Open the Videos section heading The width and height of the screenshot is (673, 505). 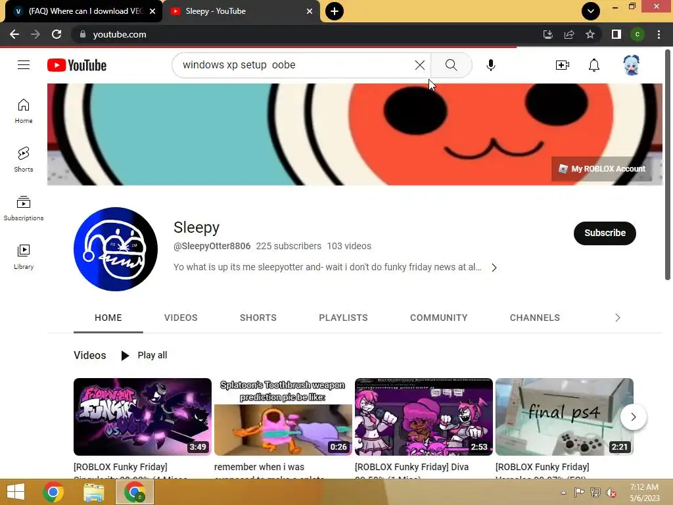click(89, 355)
